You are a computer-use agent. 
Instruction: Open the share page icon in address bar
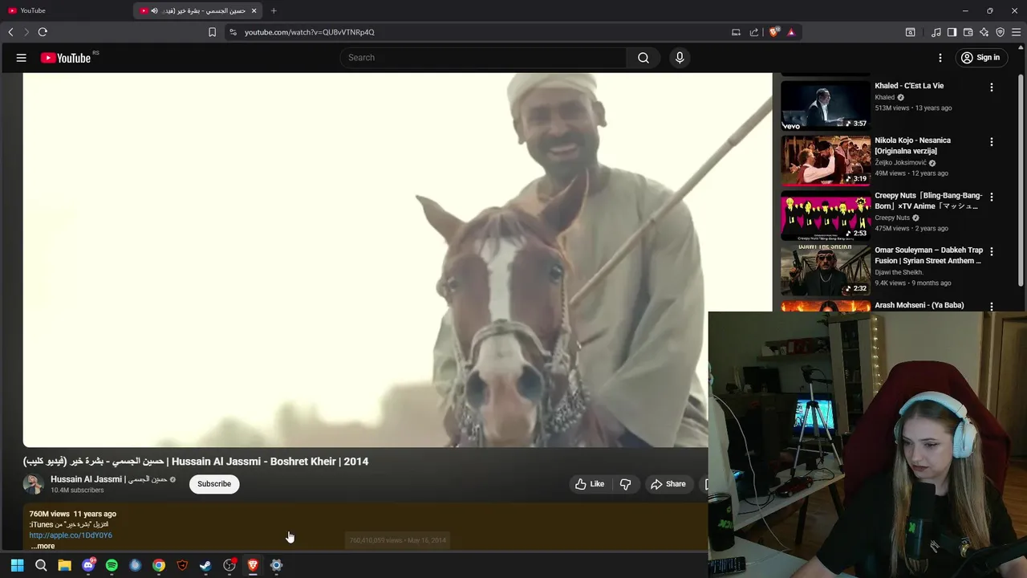click(754, 32)
